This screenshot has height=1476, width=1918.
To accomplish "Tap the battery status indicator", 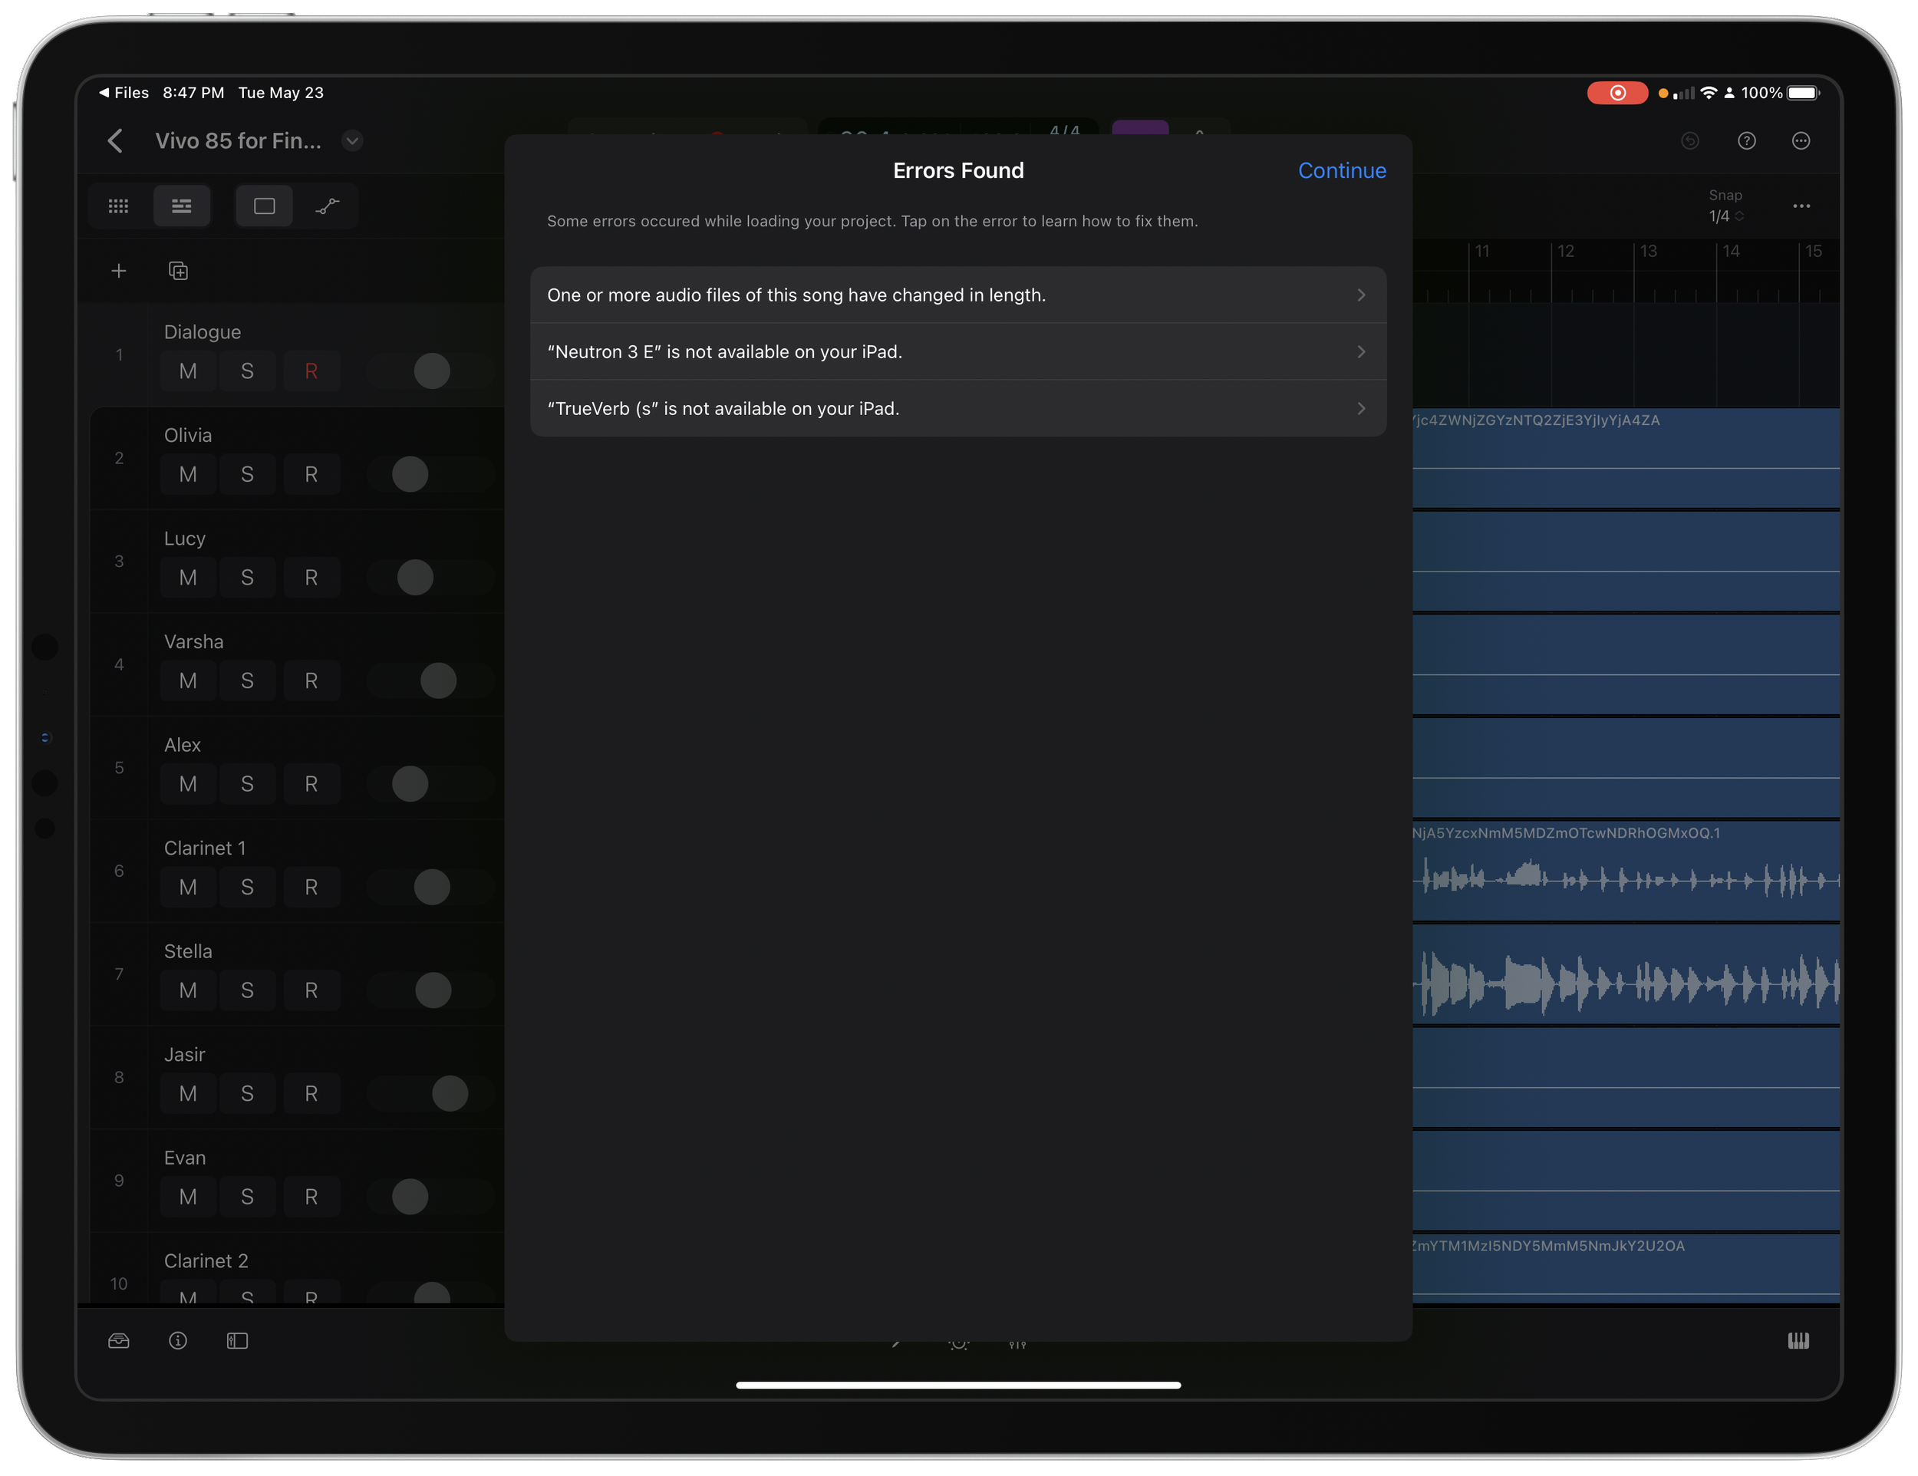I will coord(1803,93).
